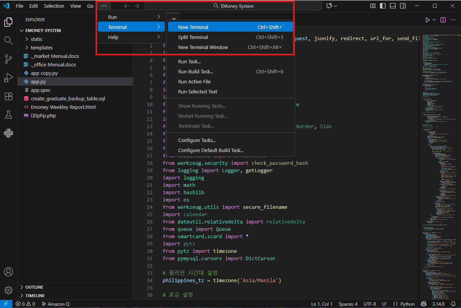The width and height of the screenshot is (461, 308).
Task: Click Amazon Q in status bar
Action: 56,304
